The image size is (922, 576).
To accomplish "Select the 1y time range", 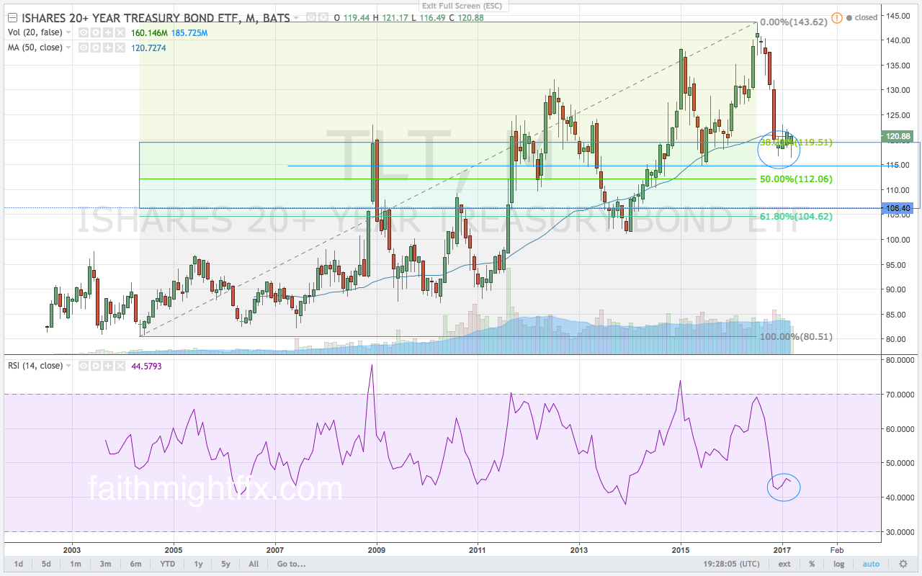I will tap(197, 564).
